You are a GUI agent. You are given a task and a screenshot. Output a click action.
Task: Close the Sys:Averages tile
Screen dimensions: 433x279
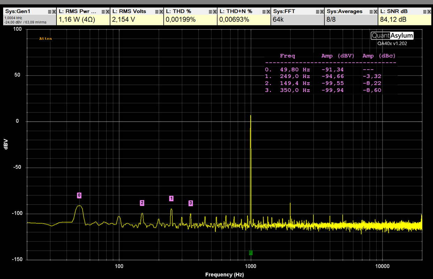376,12
